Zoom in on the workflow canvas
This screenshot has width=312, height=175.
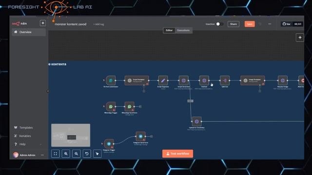[x=66, y=154]
